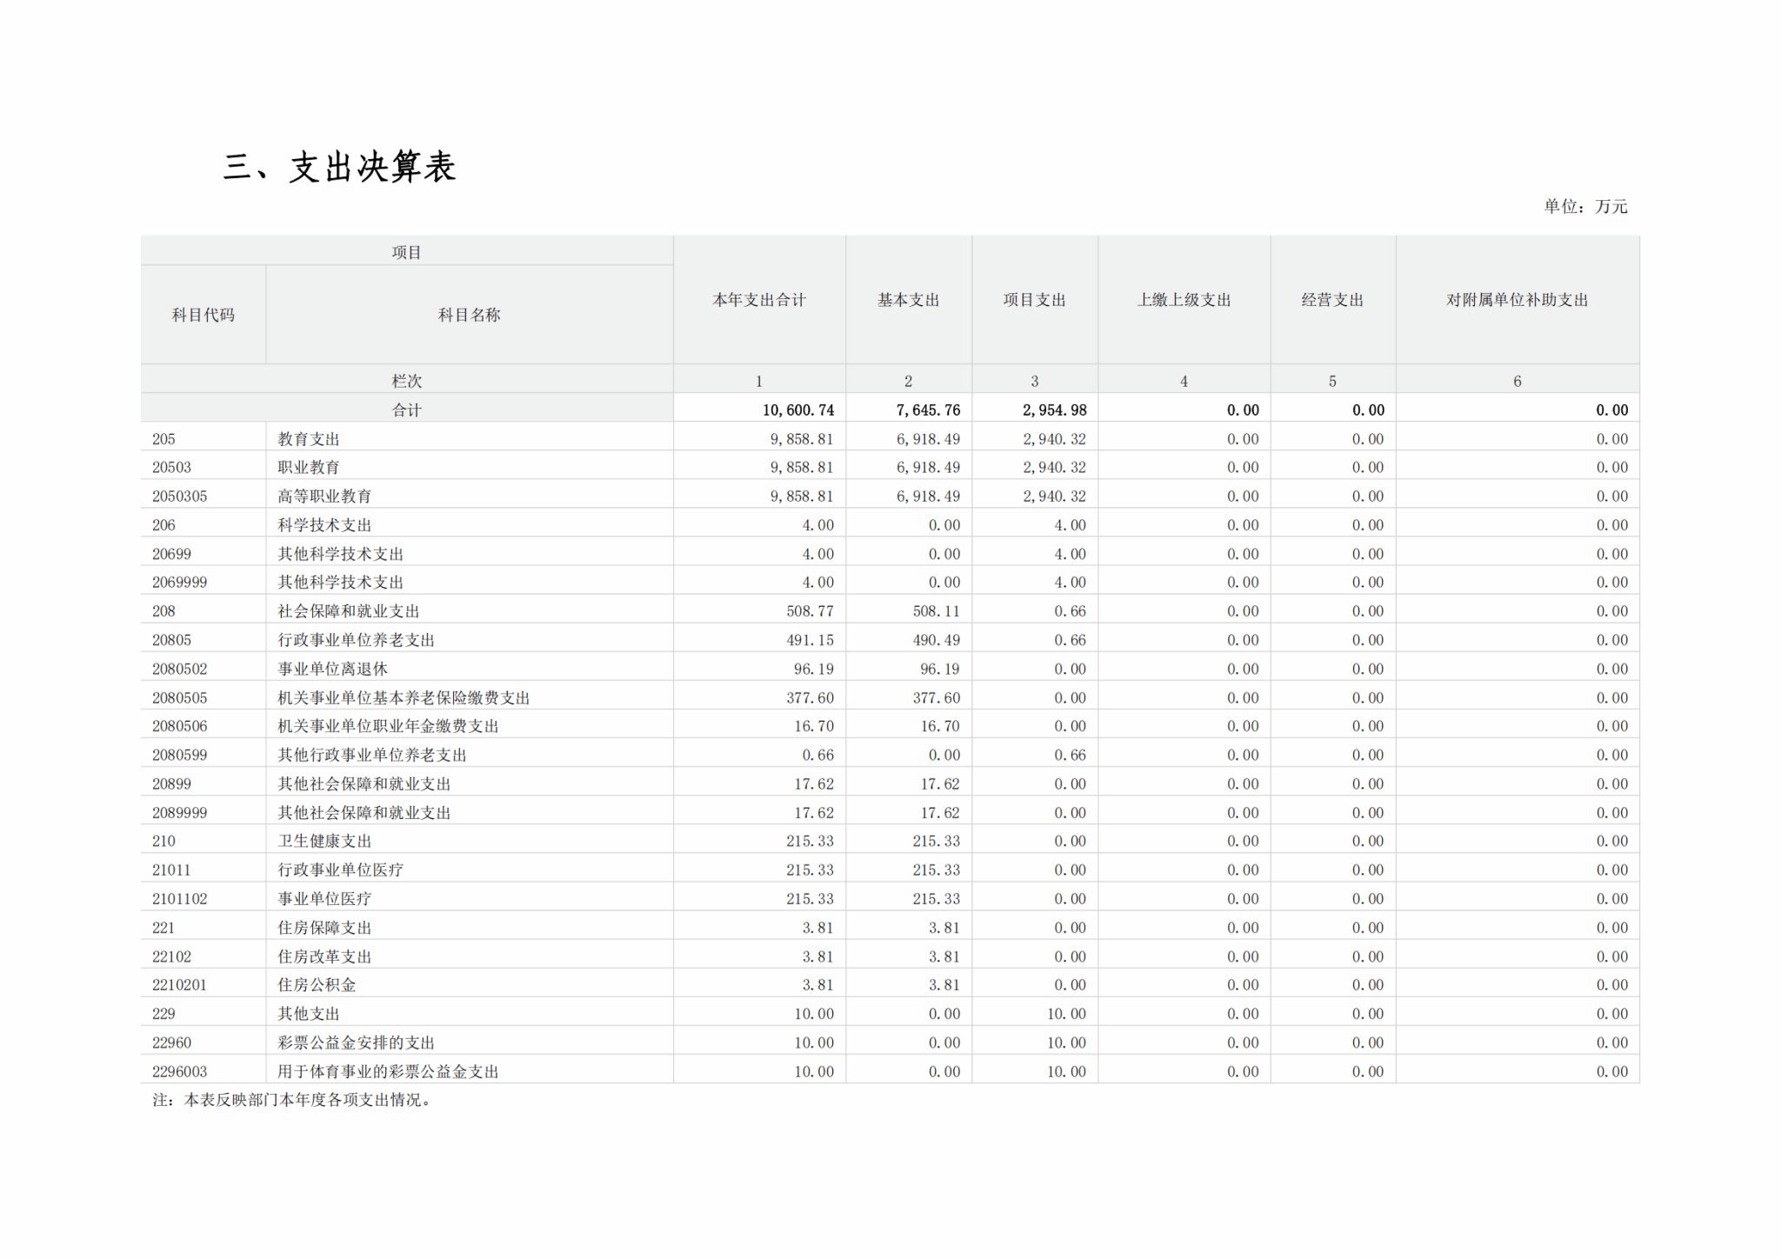Click the title 三、支出决算表
Image resolution: width=1781 pixels, height=1259 pixels.
click(x=339, y=167)
